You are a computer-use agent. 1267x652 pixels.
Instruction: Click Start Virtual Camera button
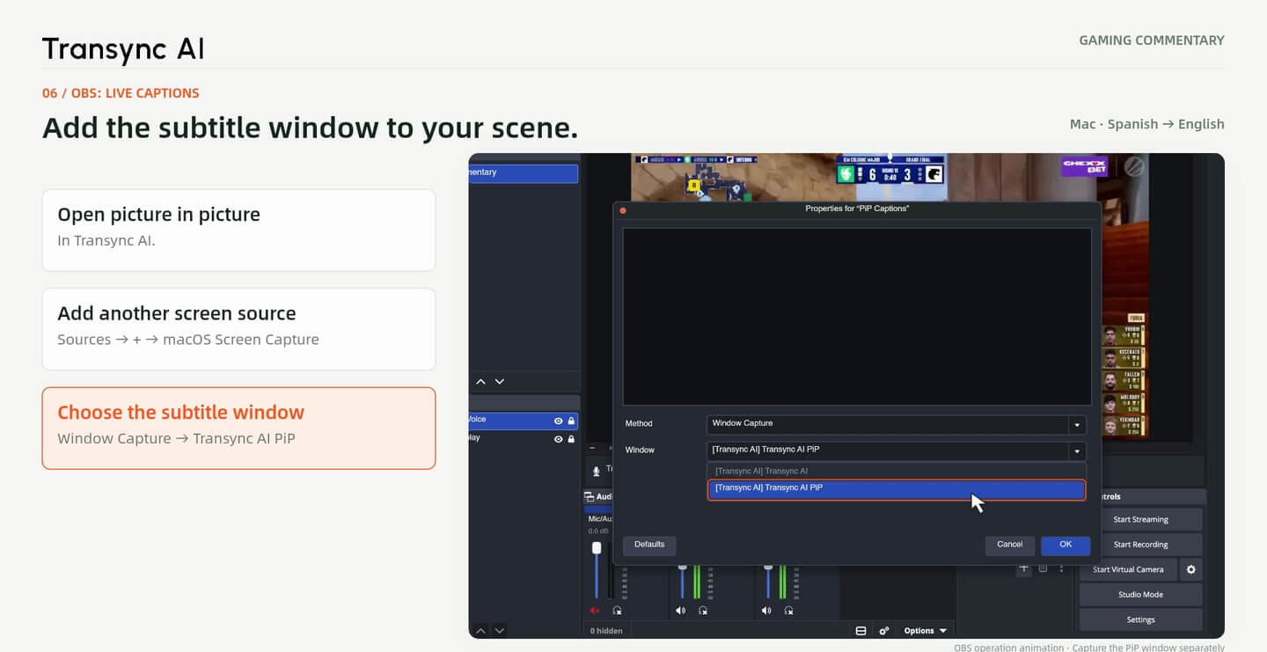[x=1128, y=569]
